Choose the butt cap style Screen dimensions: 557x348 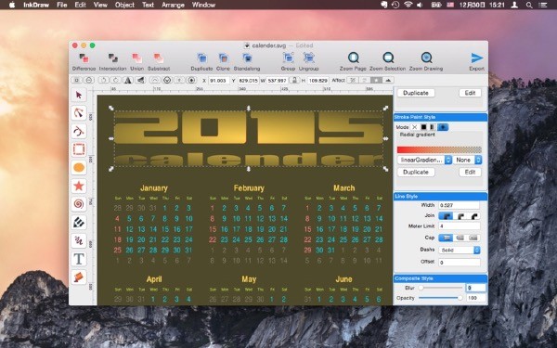(x=446, y=238)
